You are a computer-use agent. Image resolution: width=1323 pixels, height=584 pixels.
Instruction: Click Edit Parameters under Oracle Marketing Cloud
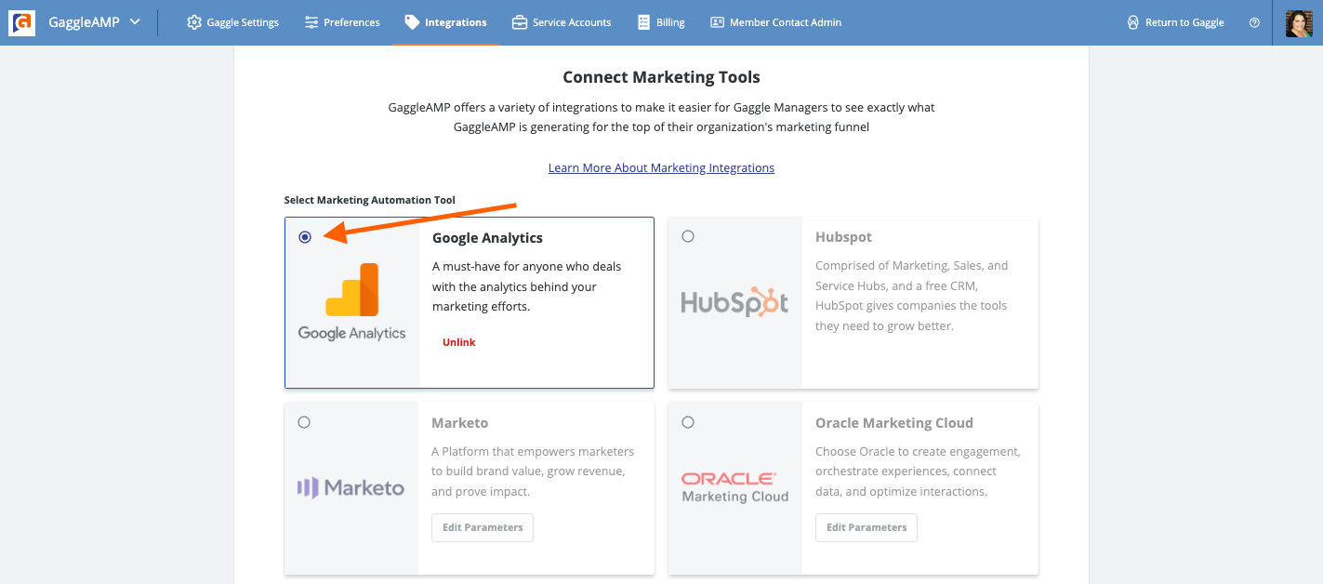(867, 527)
